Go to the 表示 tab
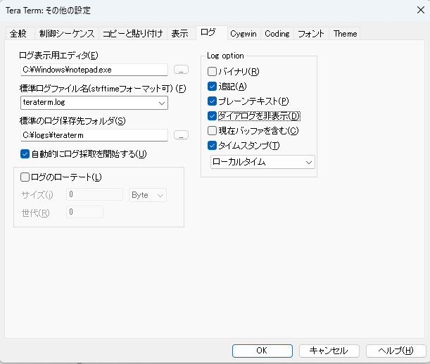This screenshot has height=364, width=430. [180, 34]
